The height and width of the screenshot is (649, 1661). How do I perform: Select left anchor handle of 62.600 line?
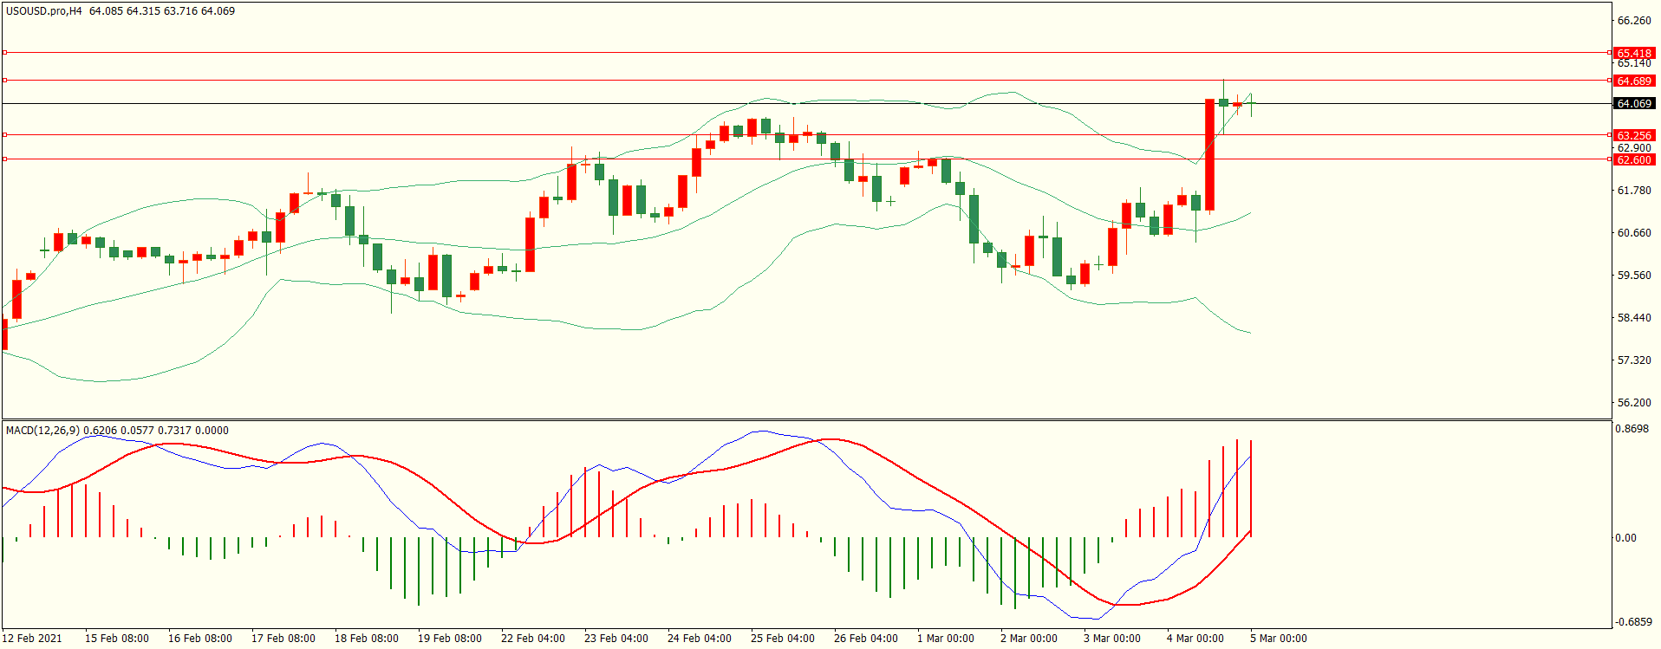[5, 159]
